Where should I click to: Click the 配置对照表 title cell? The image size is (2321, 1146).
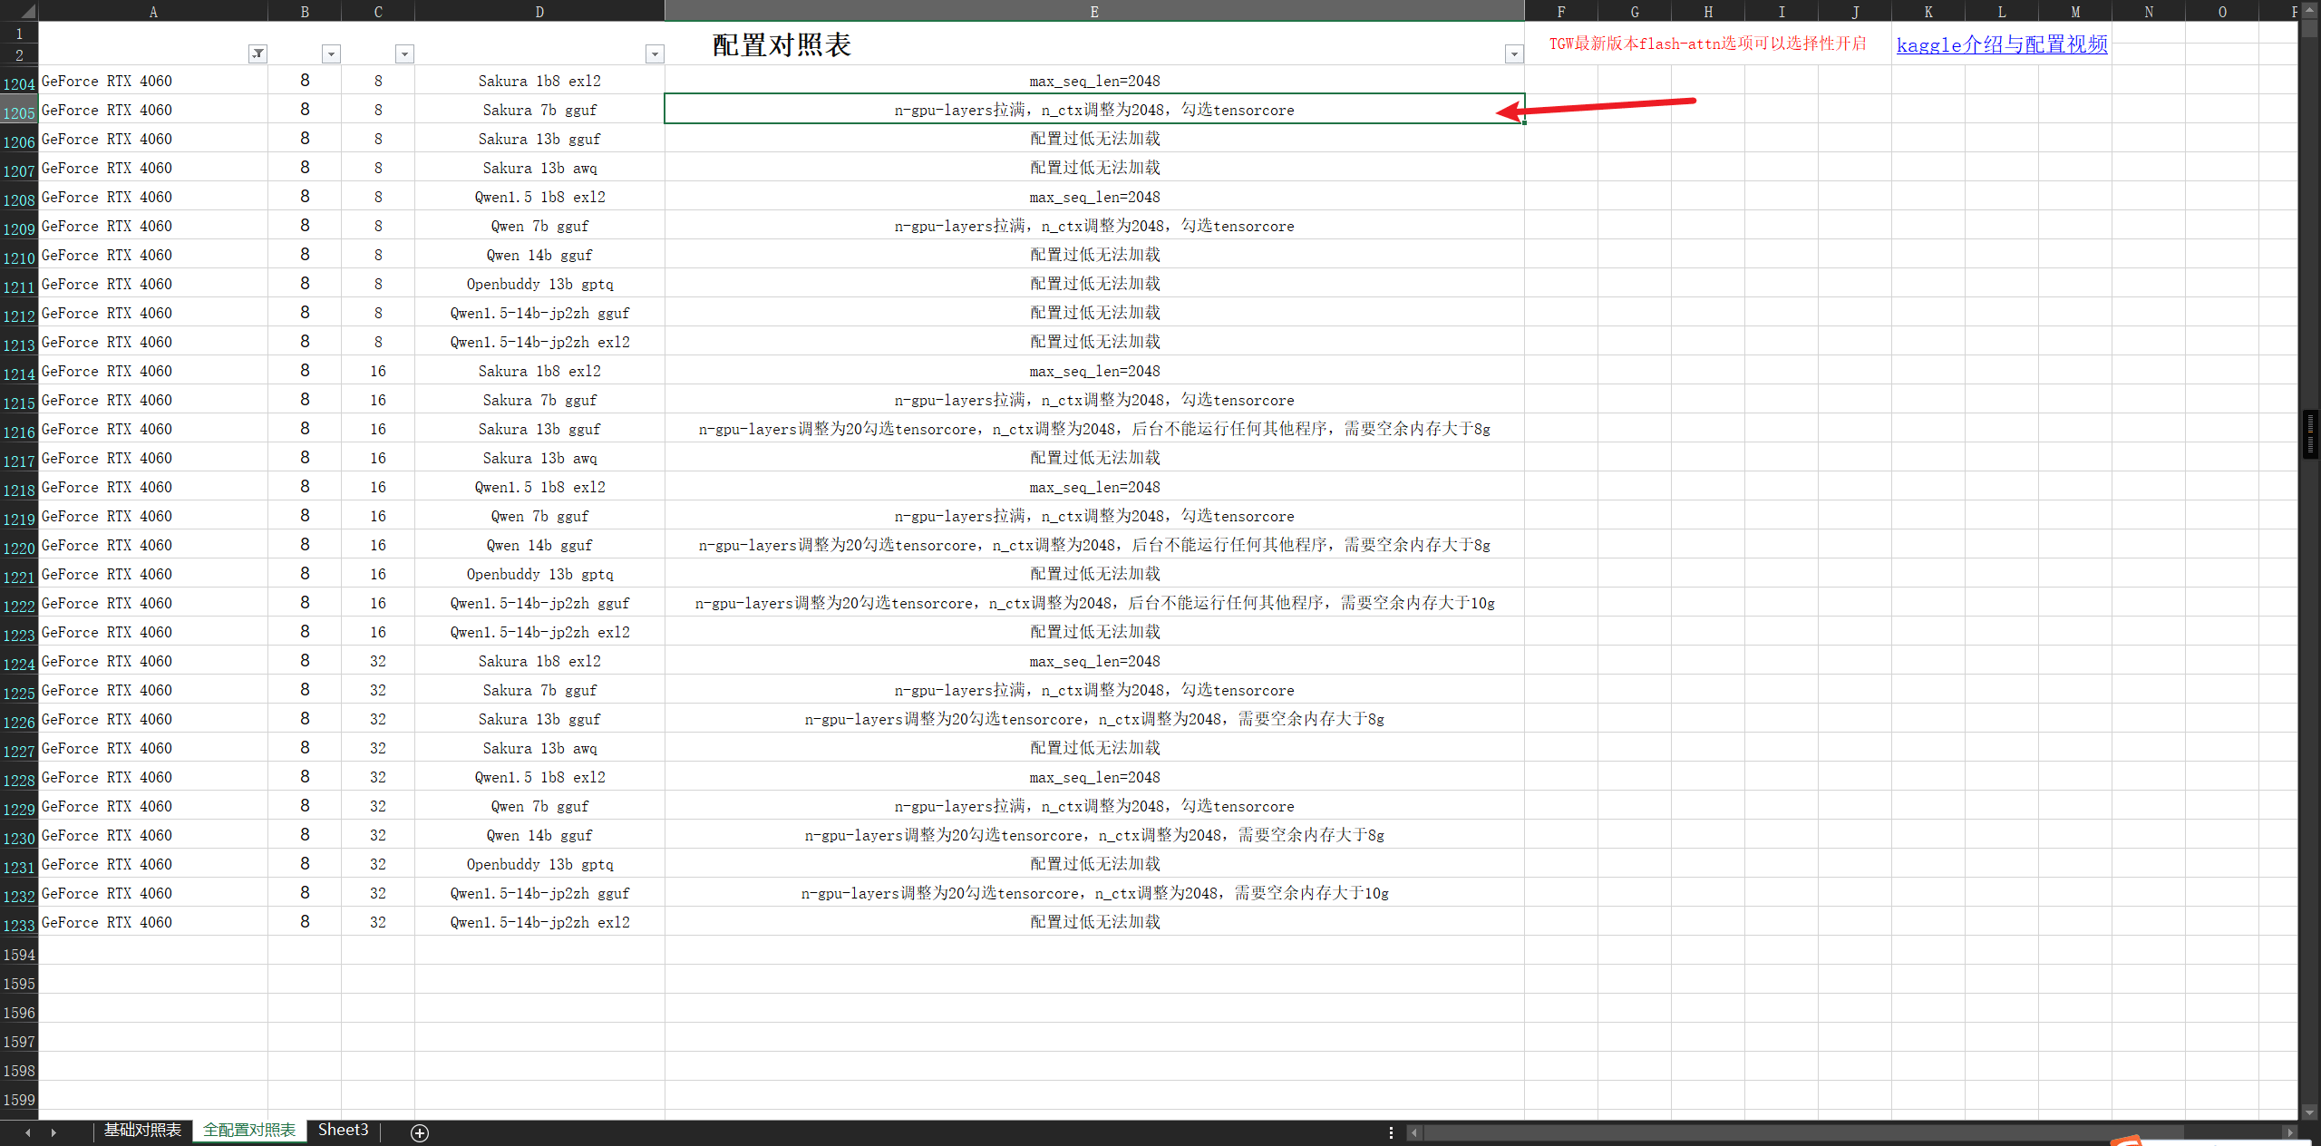[782, 44]
